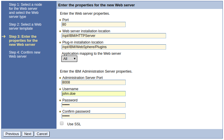This screenshot has width=224, height=140.
Task: Click the Web server installation location field
Action: point(114,36)
